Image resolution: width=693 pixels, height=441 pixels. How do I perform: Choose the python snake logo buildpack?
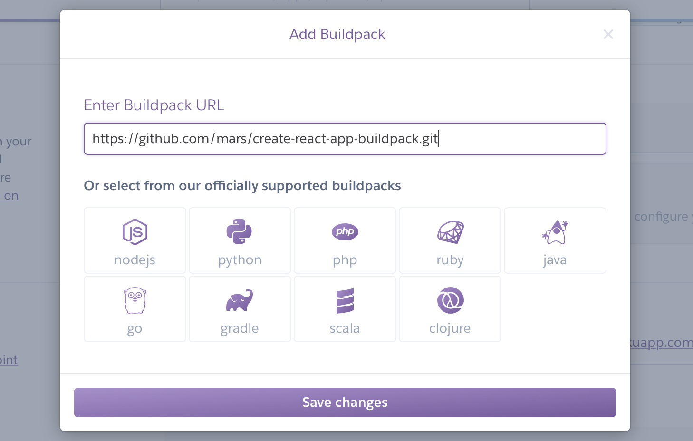pyautogui.click(x=240, y=240)
